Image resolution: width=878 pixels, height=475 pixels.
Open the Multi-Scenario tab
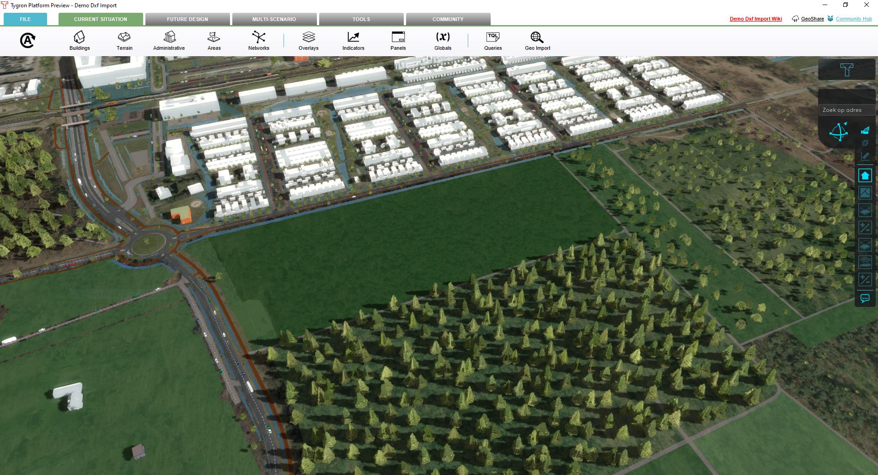tap(274, 19)
